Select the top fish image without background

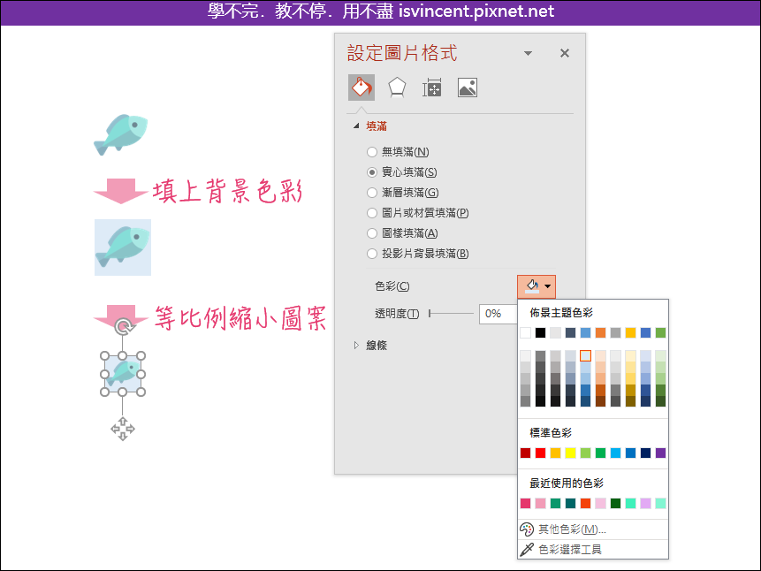tap(121, 135)
